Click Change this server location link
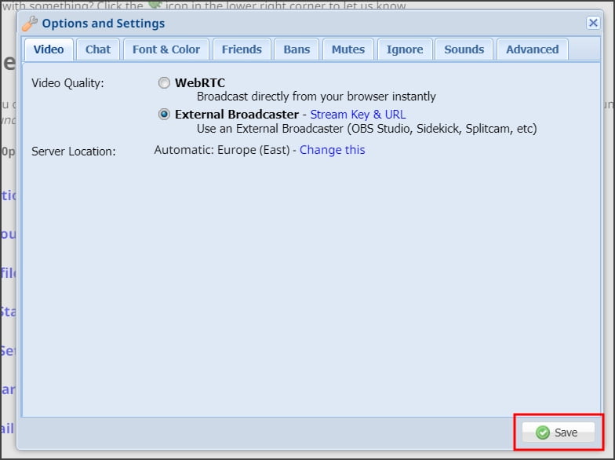Viewport: 615px width, 460px height. (333, 150)
